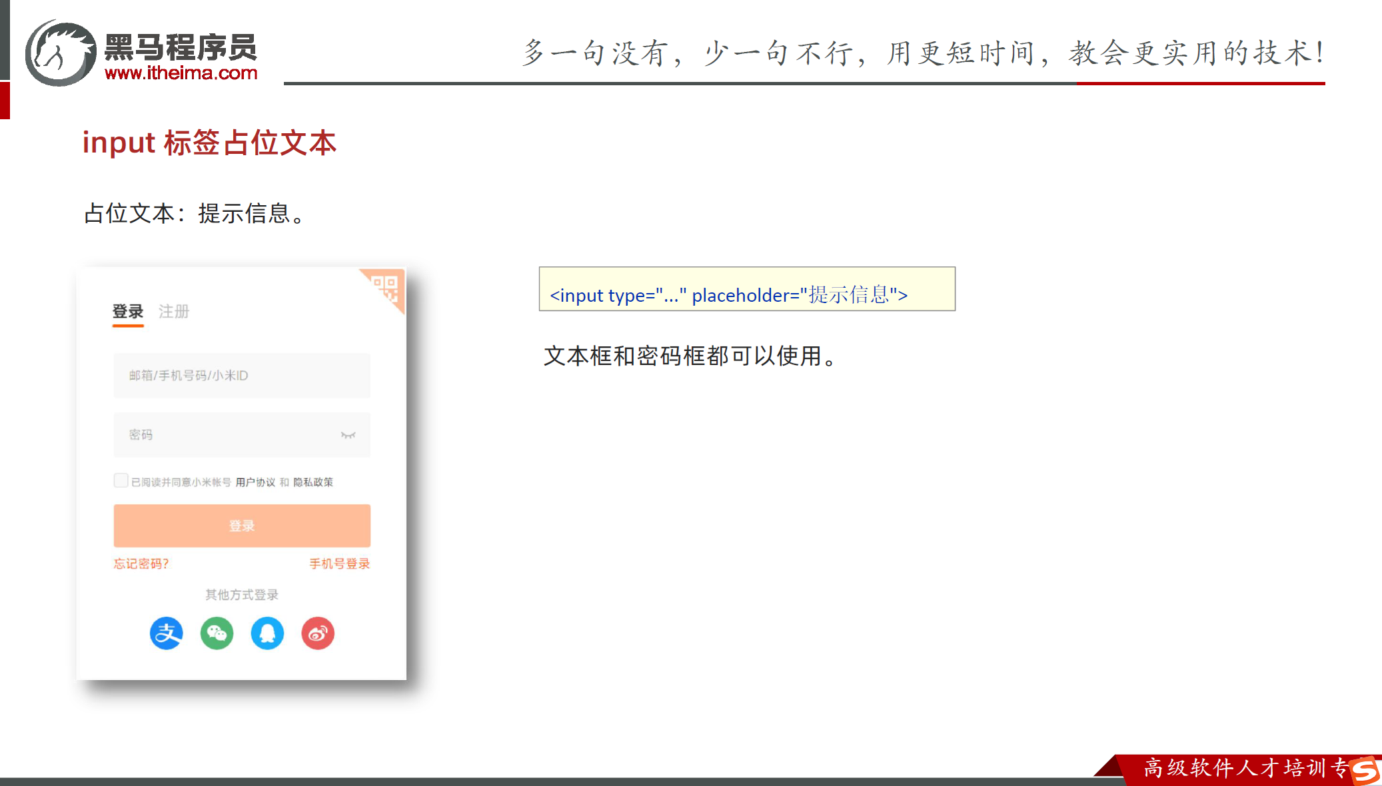This screenshot has width=1382, height=786.
Task: Click the Alipay login icon
Action: point(166,633)
